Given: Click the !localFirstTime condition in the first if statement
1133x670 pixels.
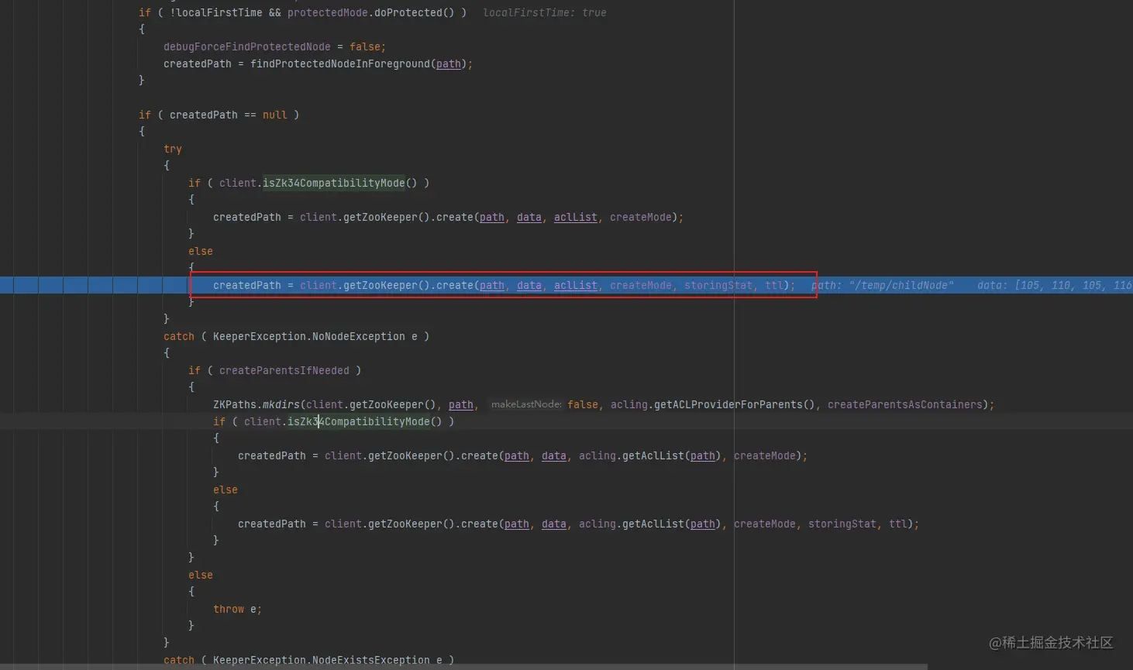Looking at the screenshot, I should (x=215, y=12).
